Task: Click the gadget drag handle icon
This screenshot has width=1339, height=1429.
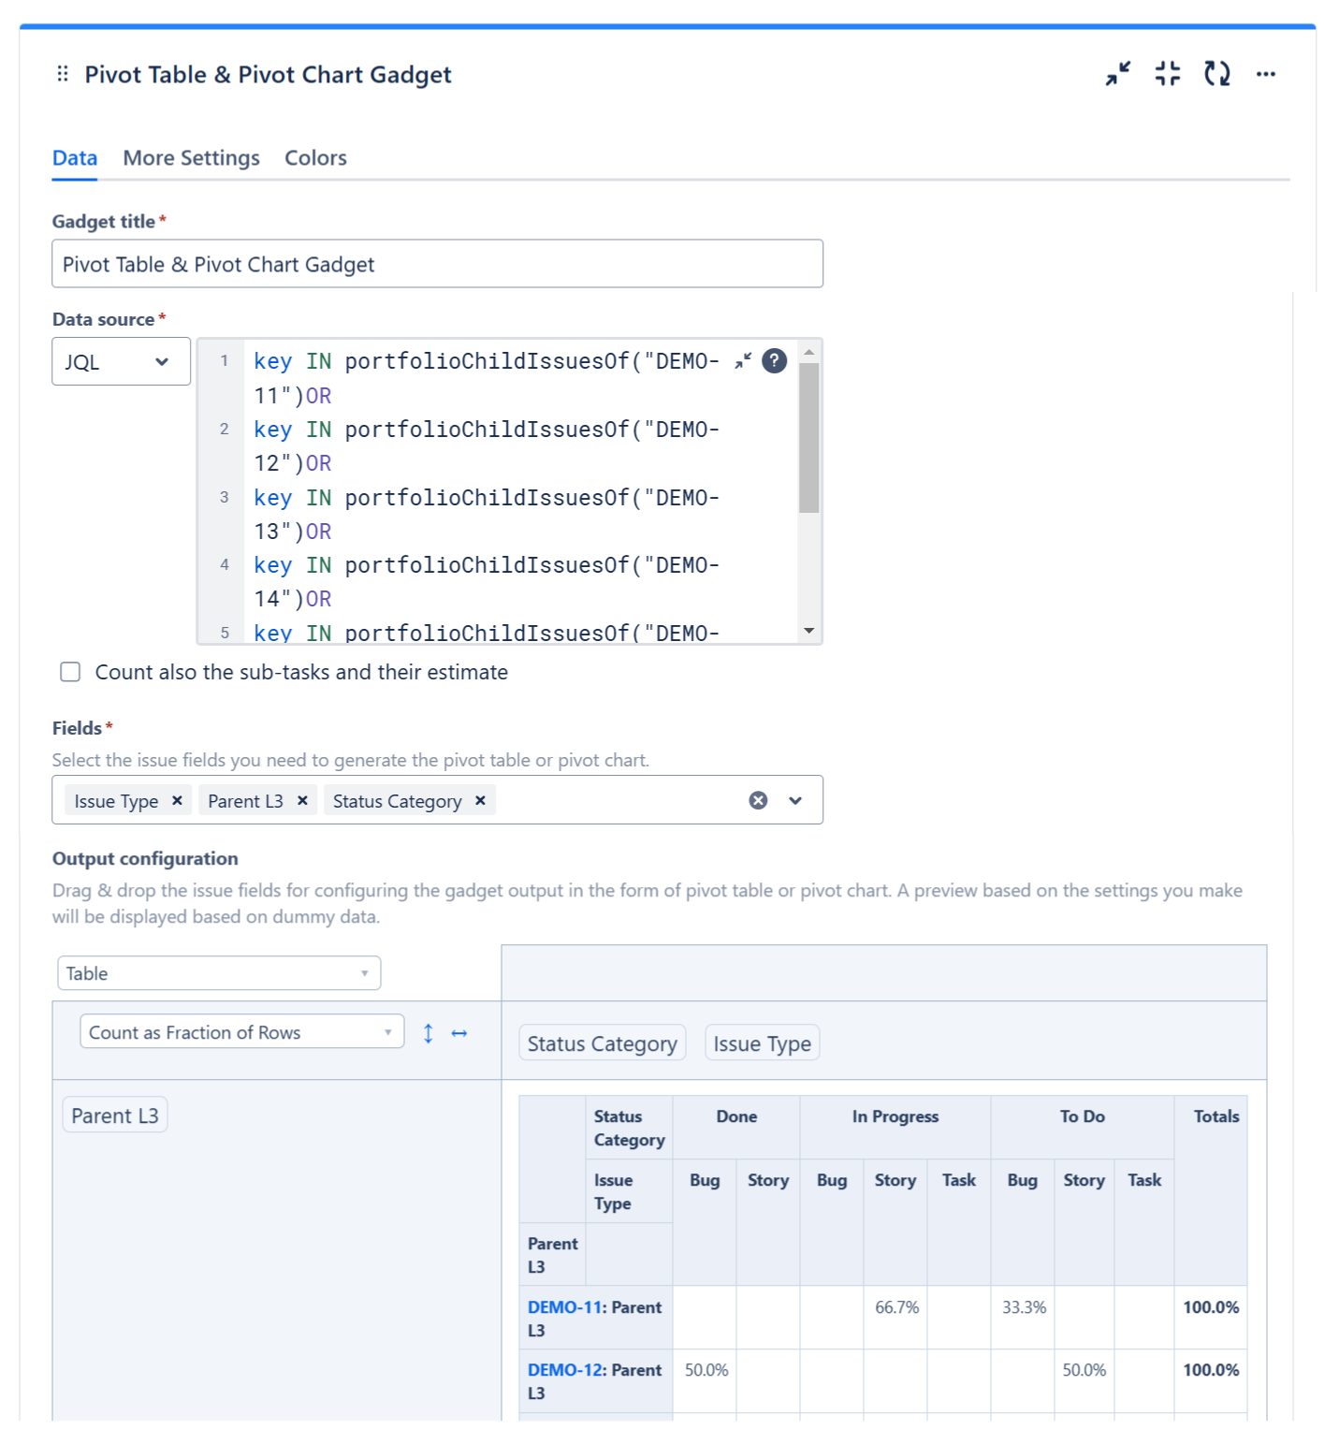Action: pyautogui.click(x=63, y=74)
